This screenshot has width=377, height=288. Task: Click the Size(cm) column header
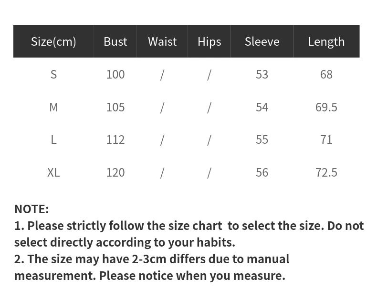tap(53, 41)
